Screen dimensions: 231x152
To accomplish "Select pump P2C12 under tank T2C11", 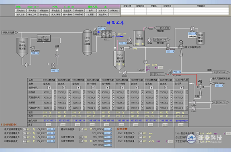I will [125, 73].
